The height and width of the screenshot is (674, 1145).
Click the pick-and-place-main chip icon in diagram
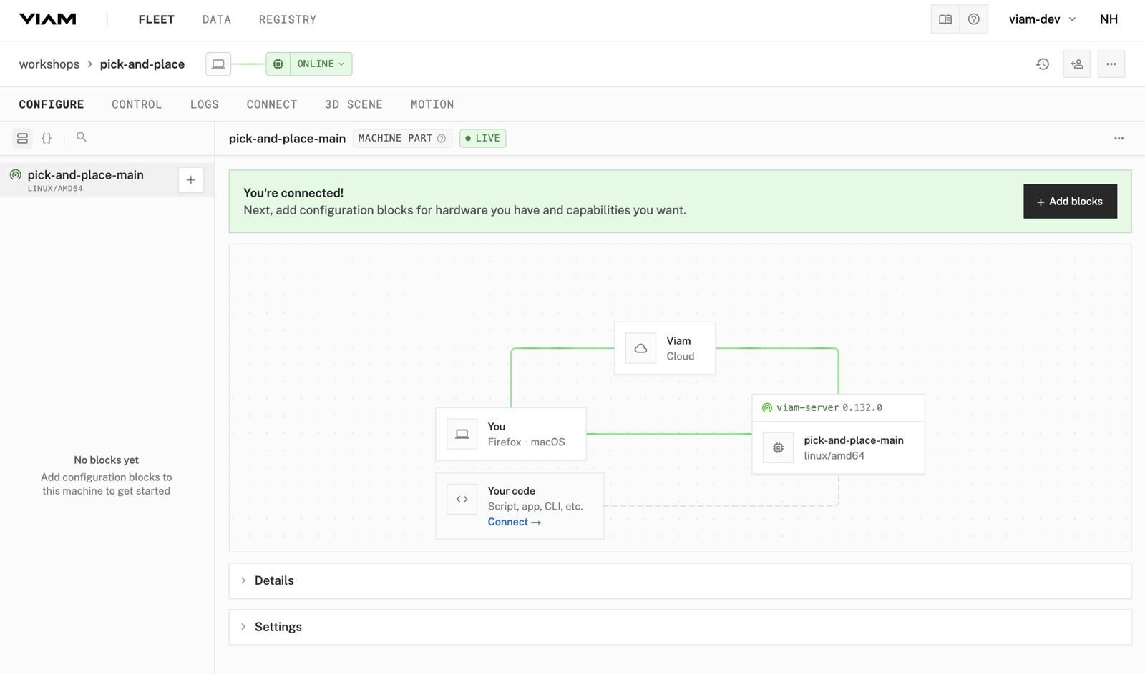coord(779,448)
